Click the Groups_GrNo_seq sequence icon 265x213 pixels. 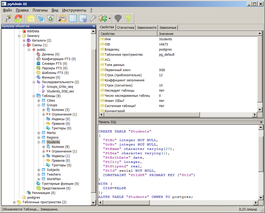tap(43, 87)
